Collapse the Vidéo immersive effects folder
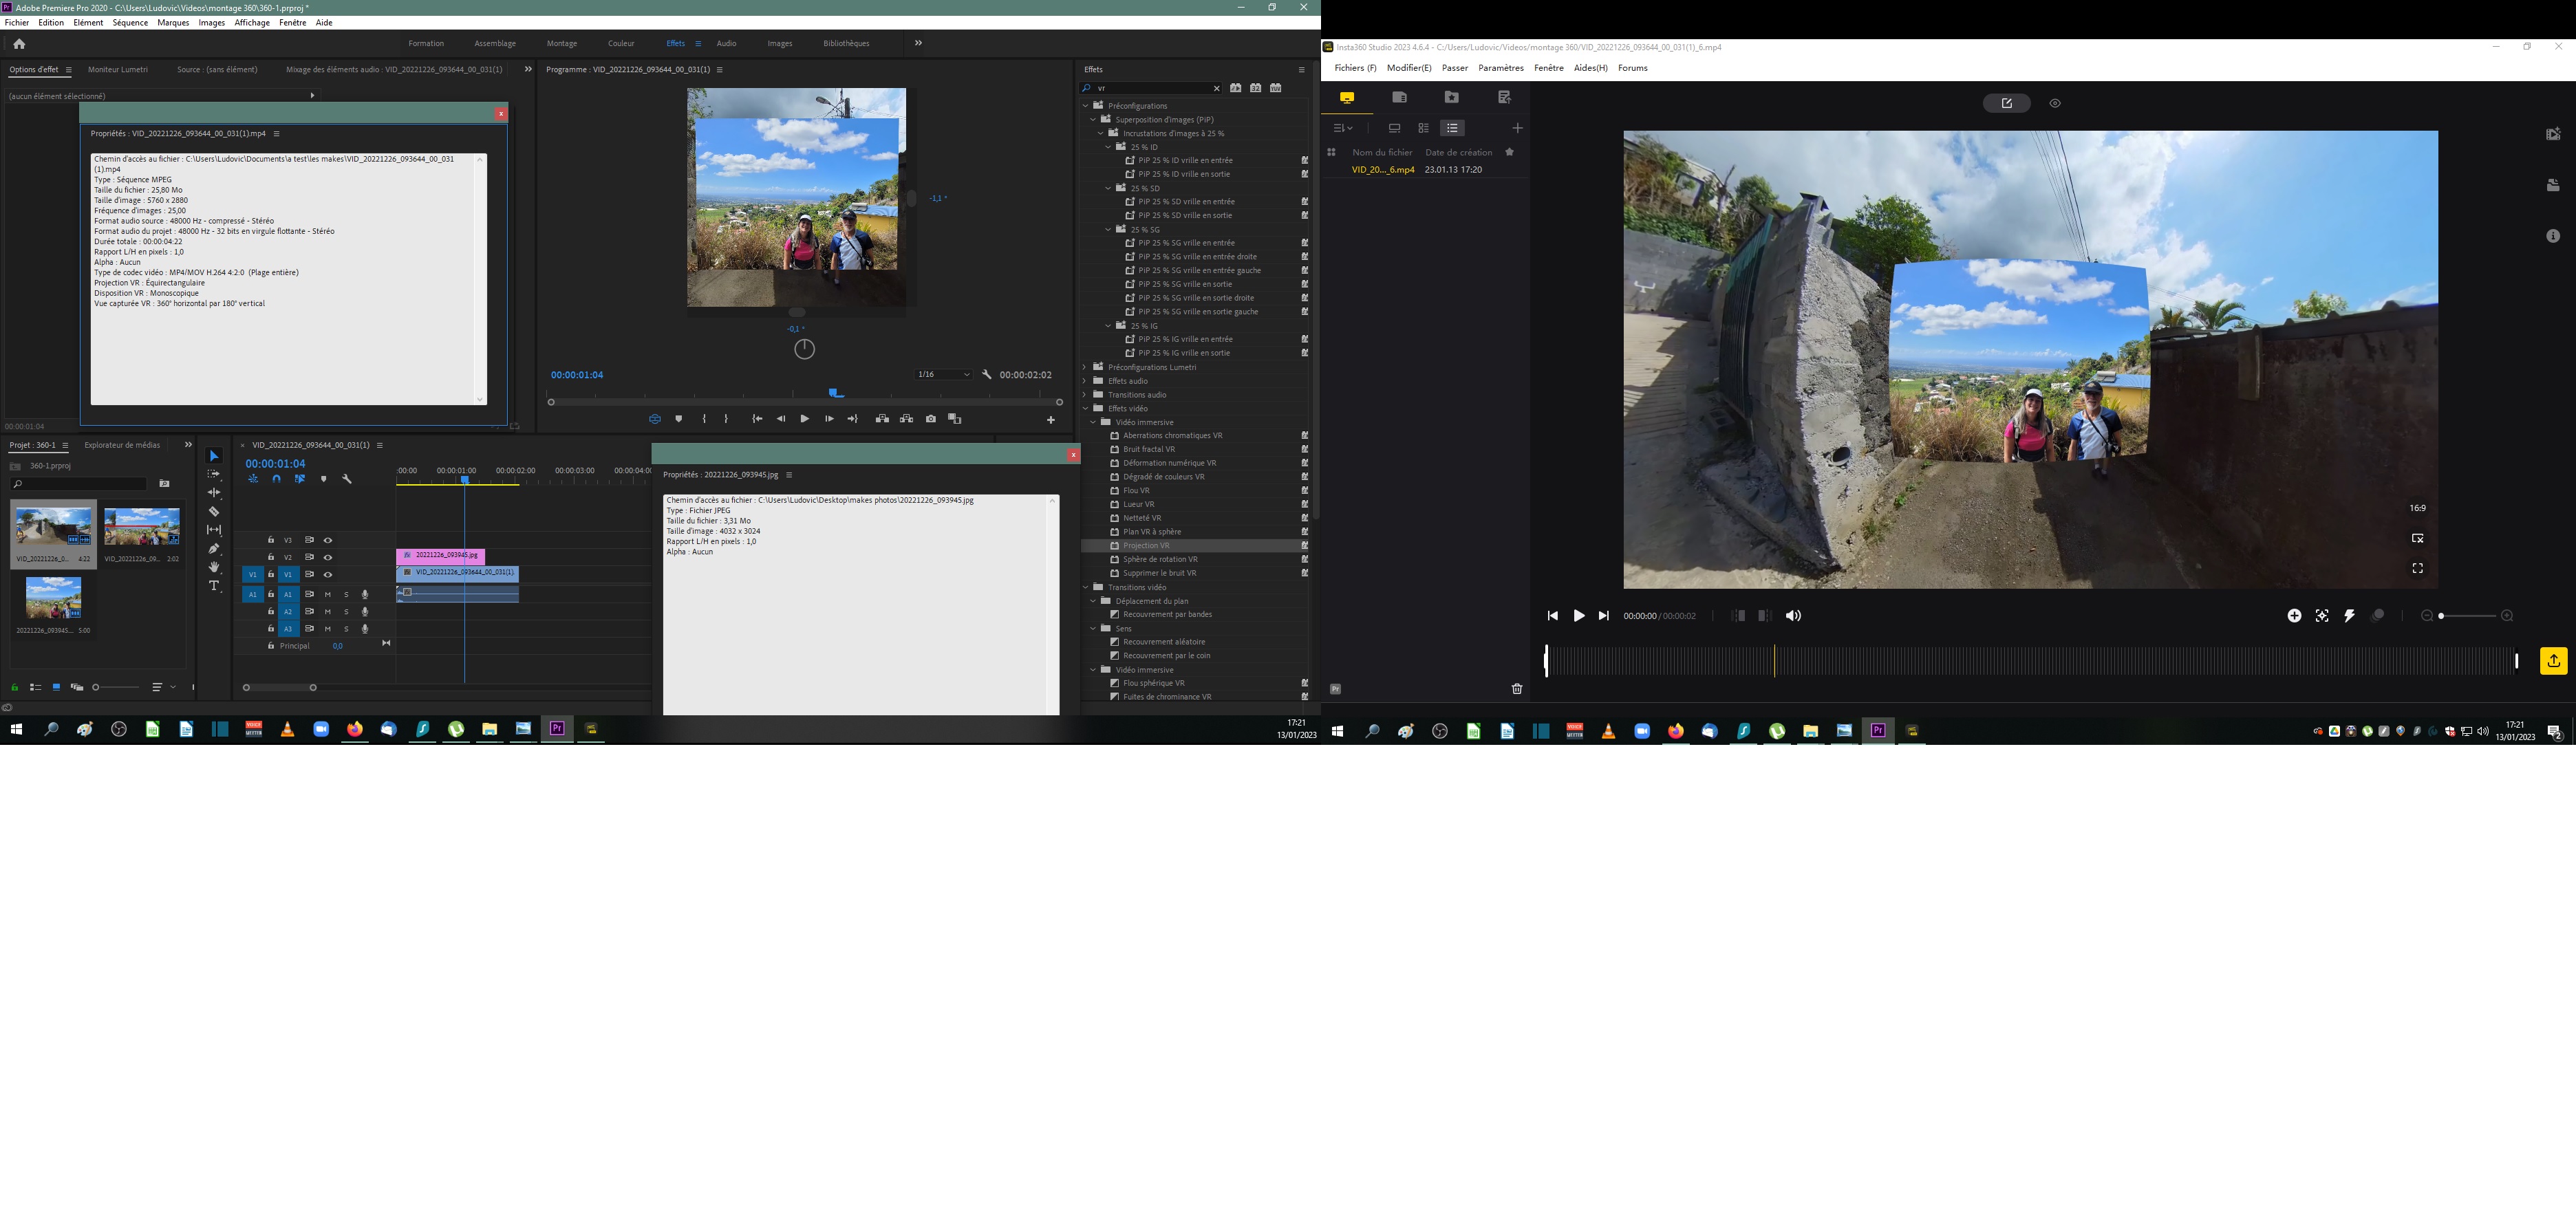Image resolution: width=2576 pixels, height=1205 pixels. point(1093,422)
